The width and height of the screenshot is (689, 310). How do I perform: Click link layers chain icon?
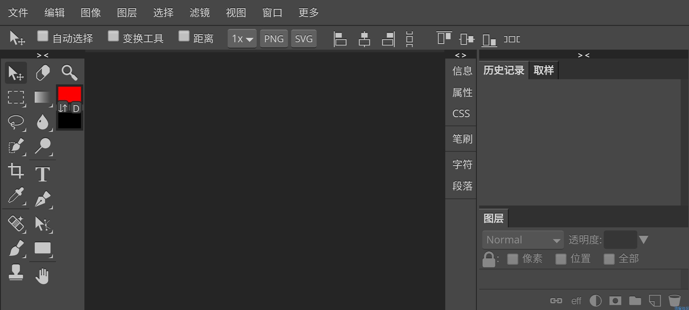pos(556,301)
